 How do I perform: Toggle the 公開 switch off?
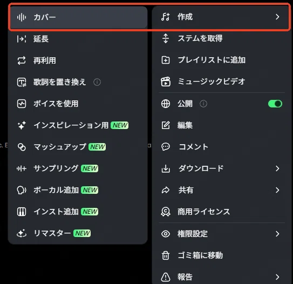point(275,104)
